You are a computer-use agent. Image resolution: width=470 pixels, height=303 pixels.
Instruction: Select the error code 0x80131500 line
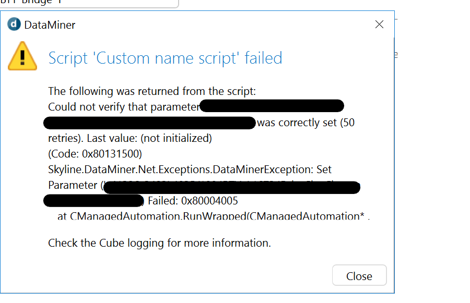click(95, 154)
